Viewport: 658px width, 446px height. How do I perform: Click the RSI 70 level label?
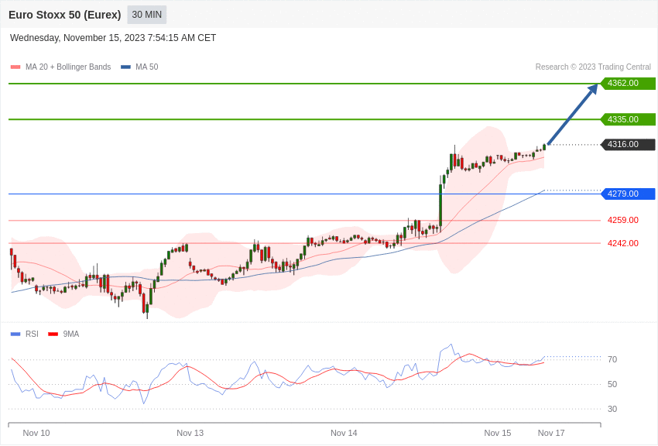click(x=612, y=359)
